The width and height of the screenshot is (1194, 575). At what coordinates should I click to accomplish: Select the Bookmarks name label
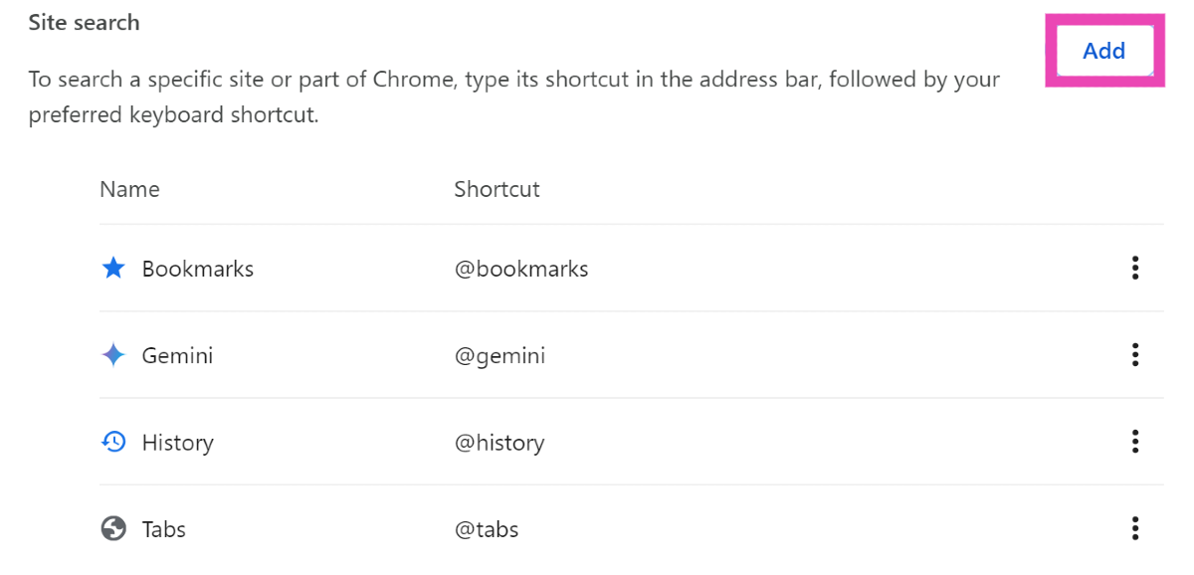click(x=197, y=269)
